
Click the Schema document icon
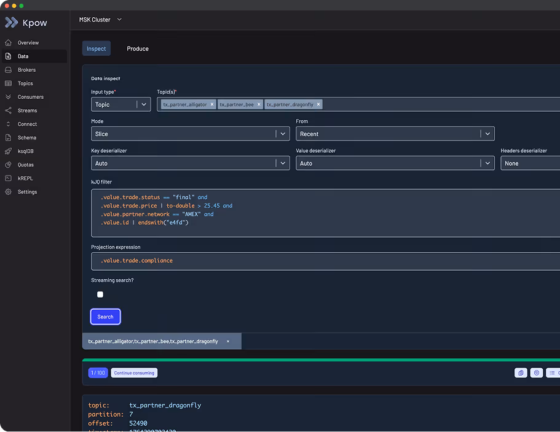pos(8,137)
